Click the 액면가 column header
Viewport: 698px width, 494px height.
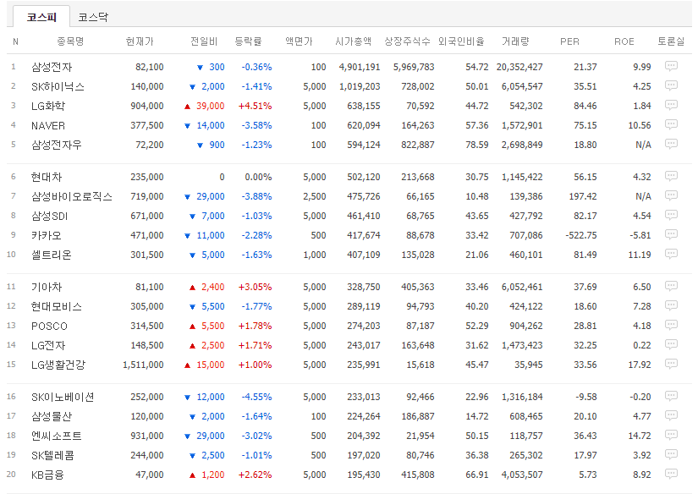pyautogui.click(x=299, y=41)
